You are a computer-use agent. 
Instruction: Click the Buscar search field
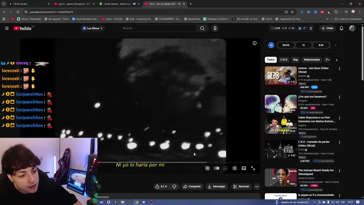pos(158,28)
